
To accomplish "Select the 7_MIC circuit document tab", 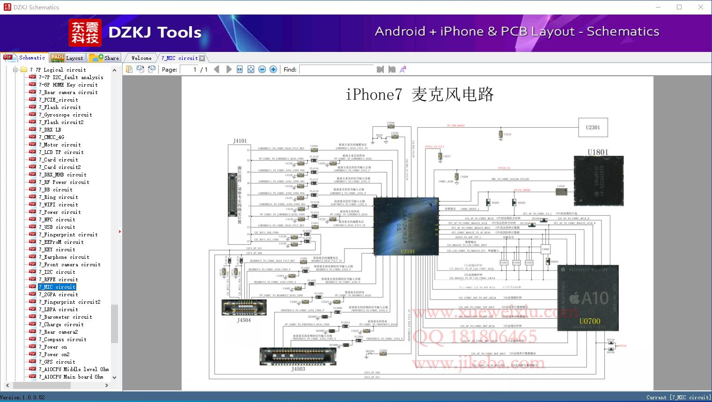I will coord(179,58).
